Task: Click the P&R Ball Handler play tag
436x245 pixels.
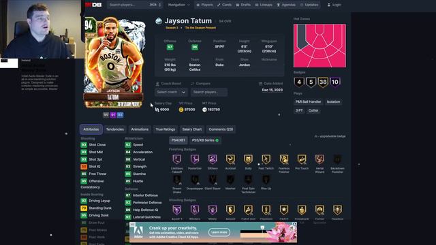Action: coord(308,102)
